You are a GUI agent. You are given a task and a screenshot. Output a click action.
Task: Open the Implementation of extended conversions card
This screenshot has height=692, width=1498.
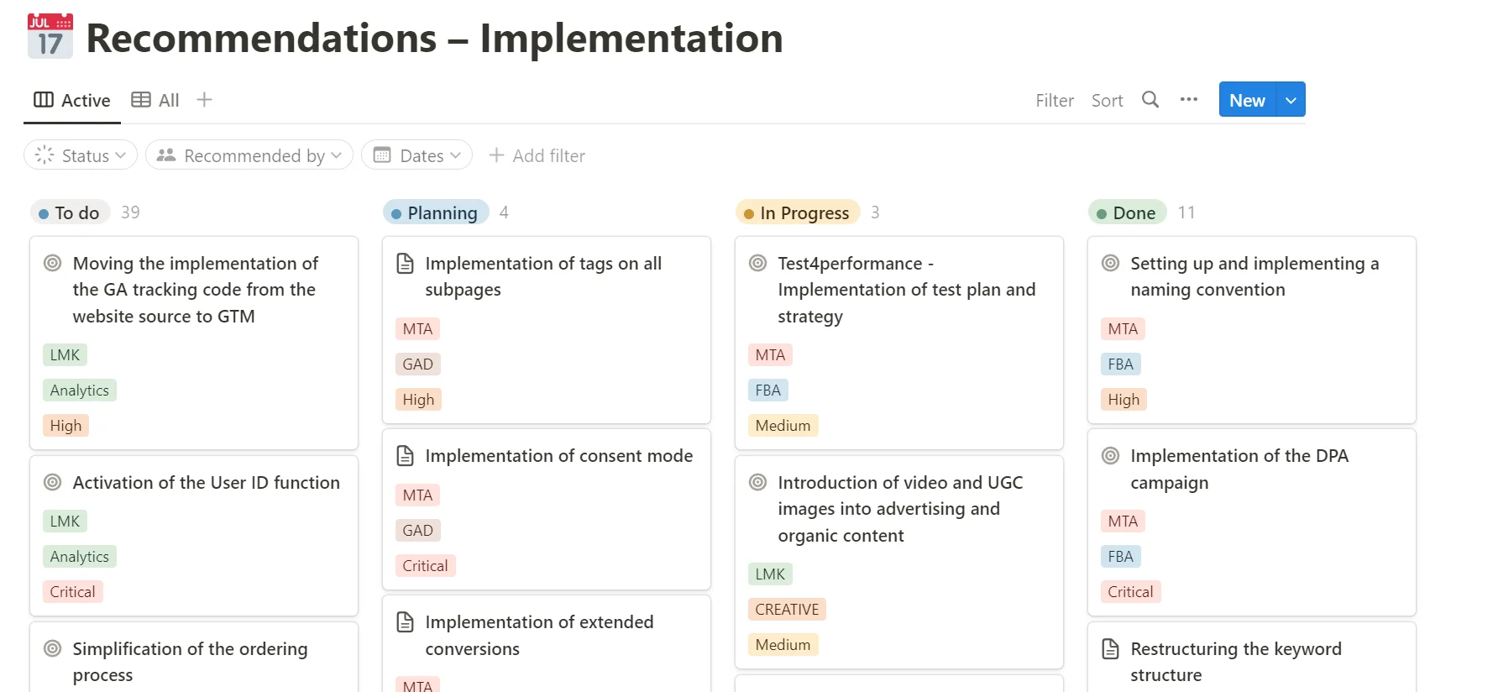[539, 635]
